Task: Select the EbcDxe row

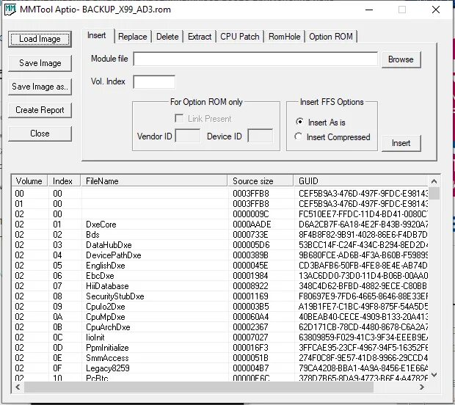Action: coord(220,276)
